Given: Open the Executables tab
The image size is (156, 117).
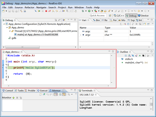Looking at the screenshot, I should point(42,91).
